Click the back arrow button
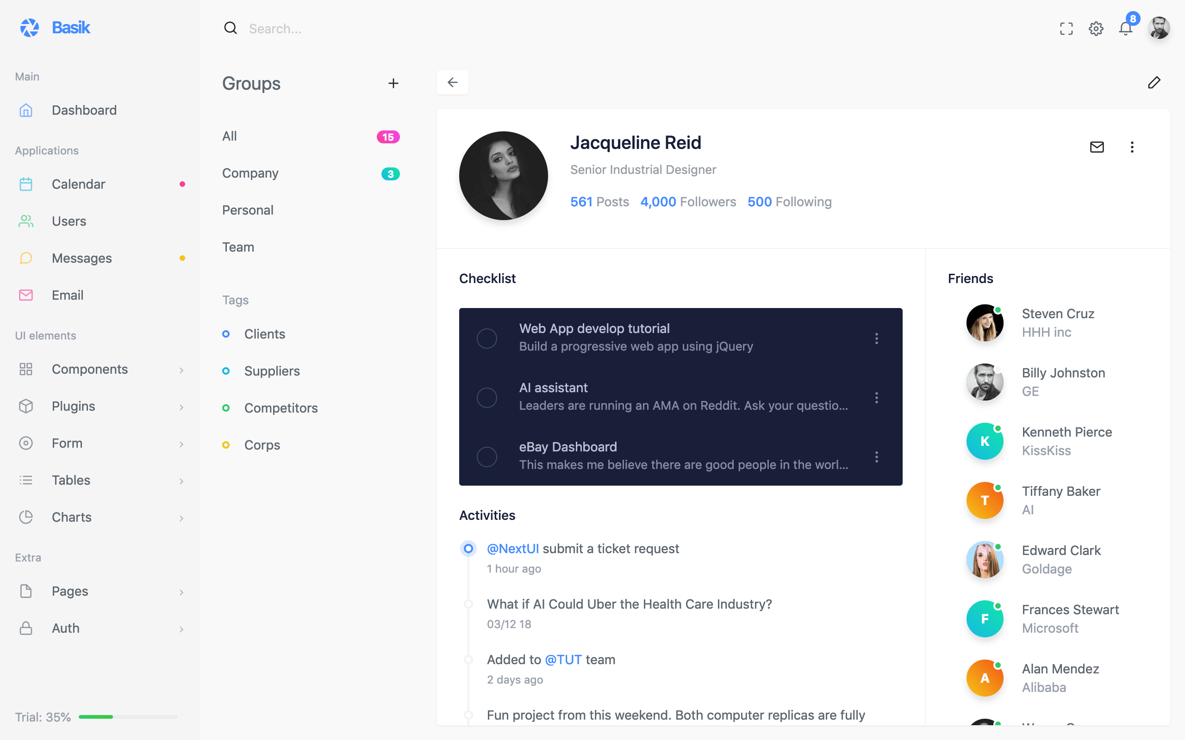Screen dimensions: 1185x740 (452, 82)
